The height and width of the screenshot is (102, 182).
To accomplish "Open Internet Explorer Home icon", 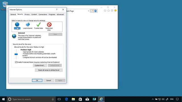I will click(105, 11).
